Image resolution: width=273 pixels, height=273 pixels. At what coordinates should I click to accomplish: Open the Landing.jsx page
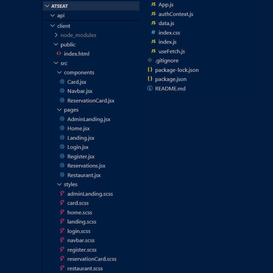pos(81,138)
